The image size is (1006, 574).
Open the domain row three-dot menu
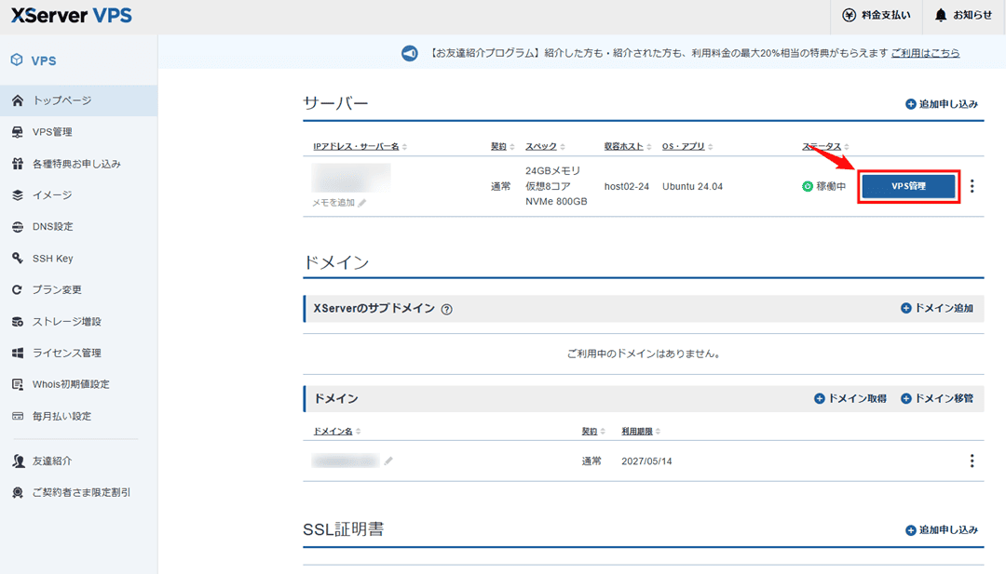click(x=972, y=461)
